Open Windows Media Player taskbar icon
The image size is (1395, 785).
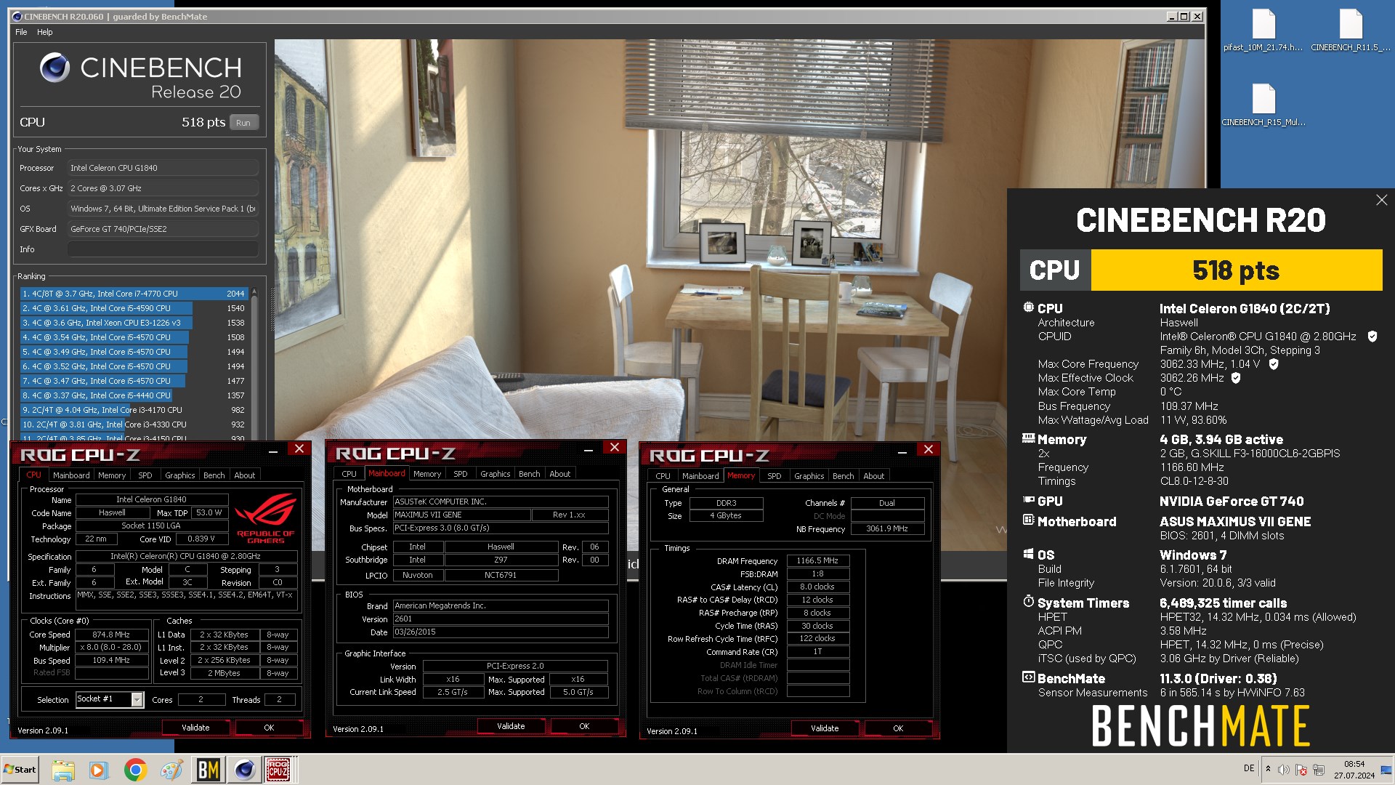tap(98, 770)
